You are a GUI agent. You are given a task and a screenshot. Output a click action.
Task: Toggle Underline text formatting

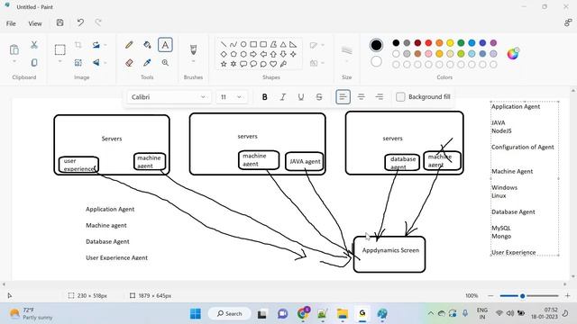pyautogui.click(x=300, y=97)
